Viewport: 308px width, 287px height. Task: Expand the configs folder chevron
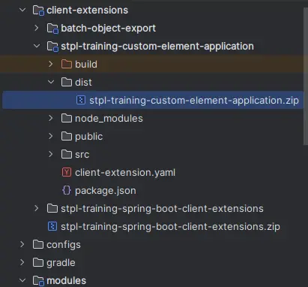coord(22,244)
